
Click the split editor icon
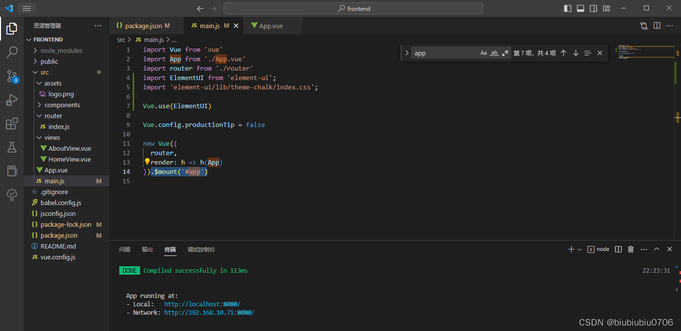[657, 26]
